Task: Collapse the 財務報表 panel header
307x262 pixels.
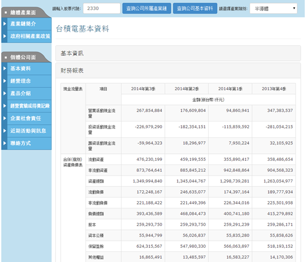Action: click(x=178, y=71)
